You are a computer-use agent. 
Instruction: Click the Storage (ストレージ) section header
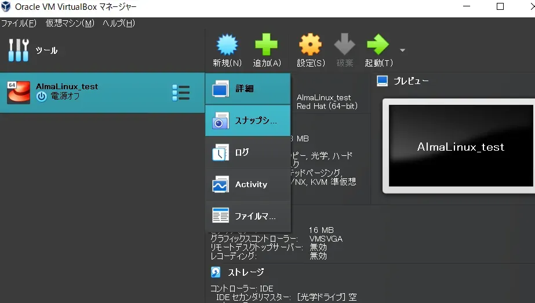point(245,272)
